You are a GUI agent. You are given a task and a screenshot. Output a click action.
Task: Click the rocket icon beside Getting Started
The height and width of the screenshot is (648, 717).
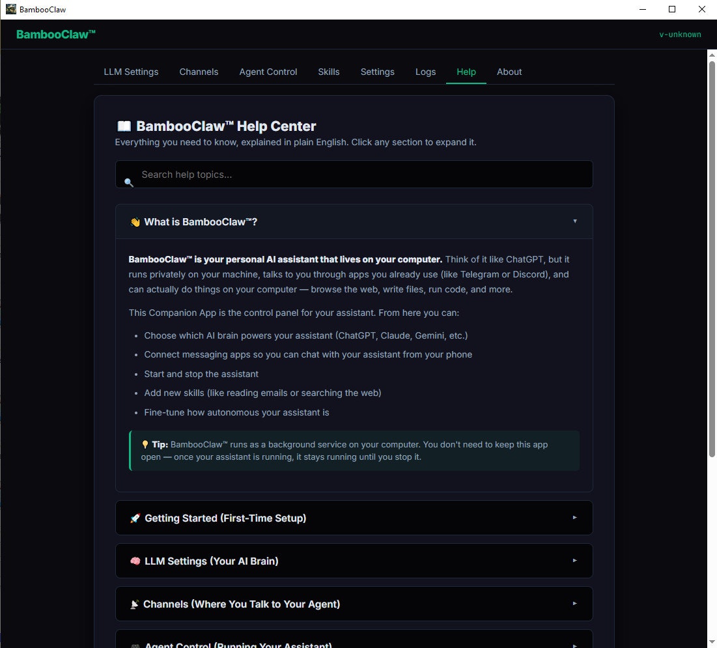pos(135,518)
